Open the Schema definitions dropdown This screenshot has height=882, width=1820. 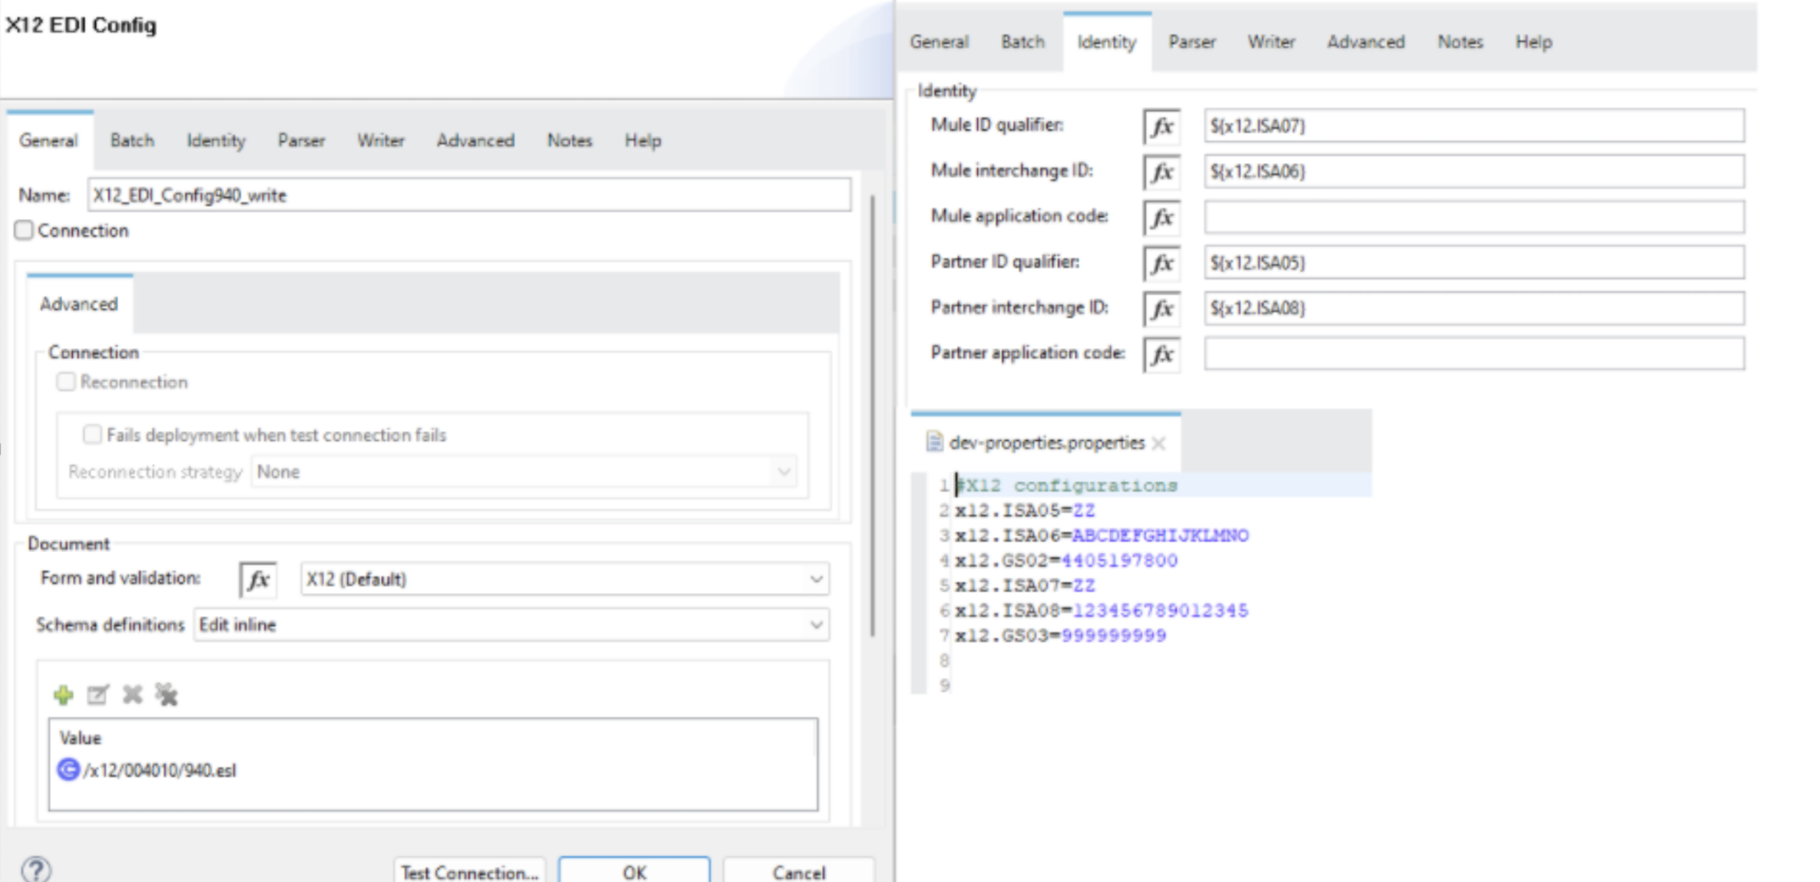pos(511,625)
